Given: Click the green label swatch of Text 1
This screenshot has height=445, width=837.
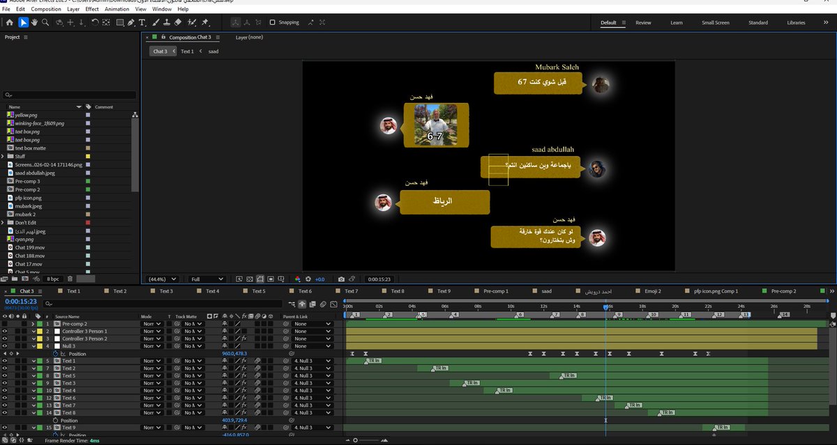Looking at the screenshot, I should pos(40,361).
